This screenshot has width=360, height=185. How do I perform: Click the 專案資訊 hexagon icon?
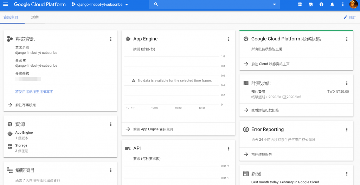[10, 39]
